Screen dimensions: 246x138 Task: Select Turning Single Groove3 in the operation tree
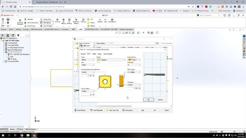[x=16, y=48]
